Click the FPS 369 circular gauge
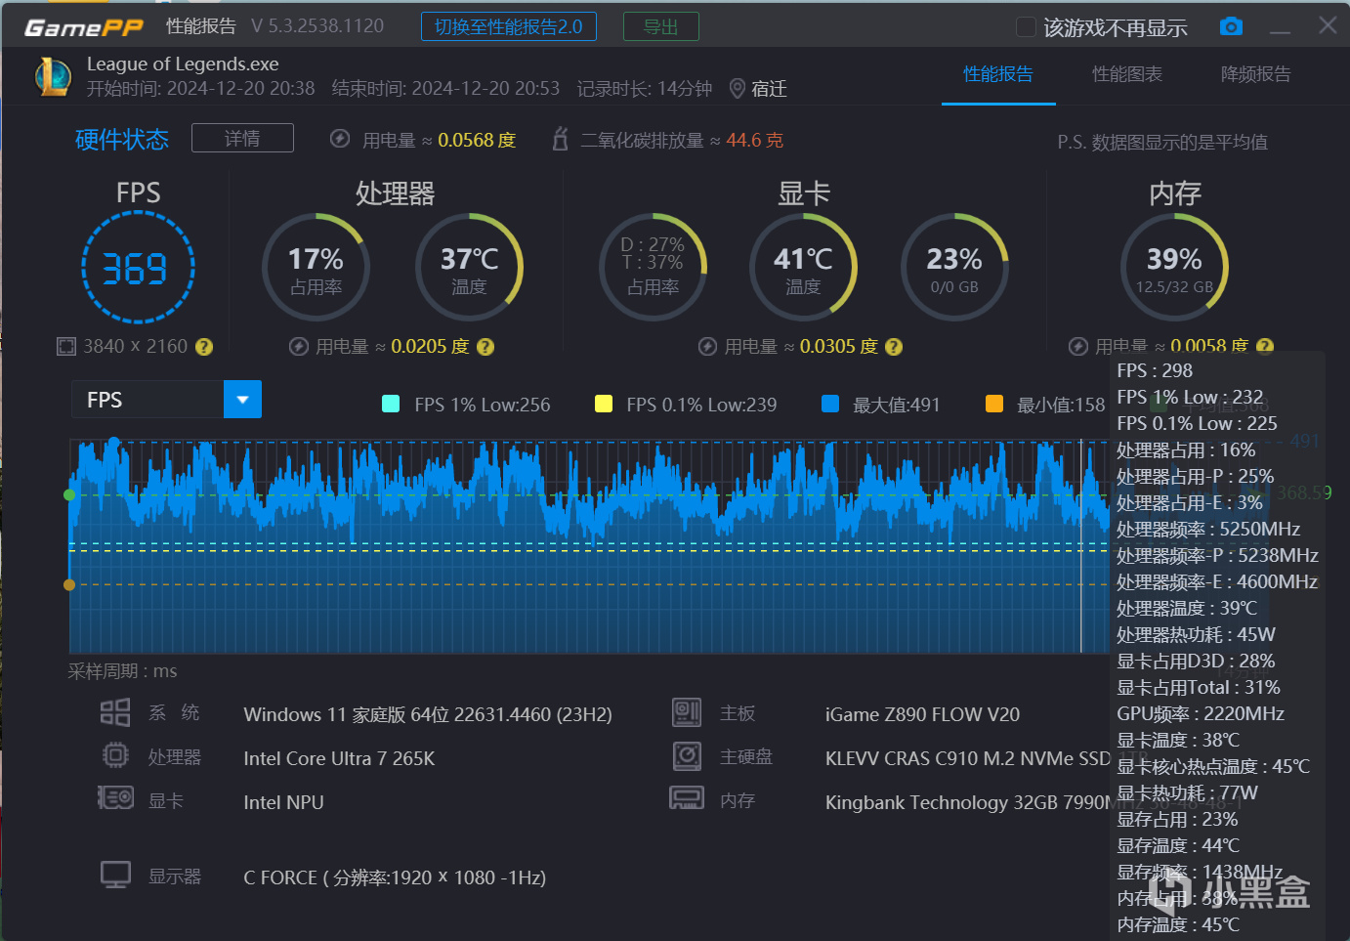This screenshot has width=1350, height=941. click(x=138, y=268)
